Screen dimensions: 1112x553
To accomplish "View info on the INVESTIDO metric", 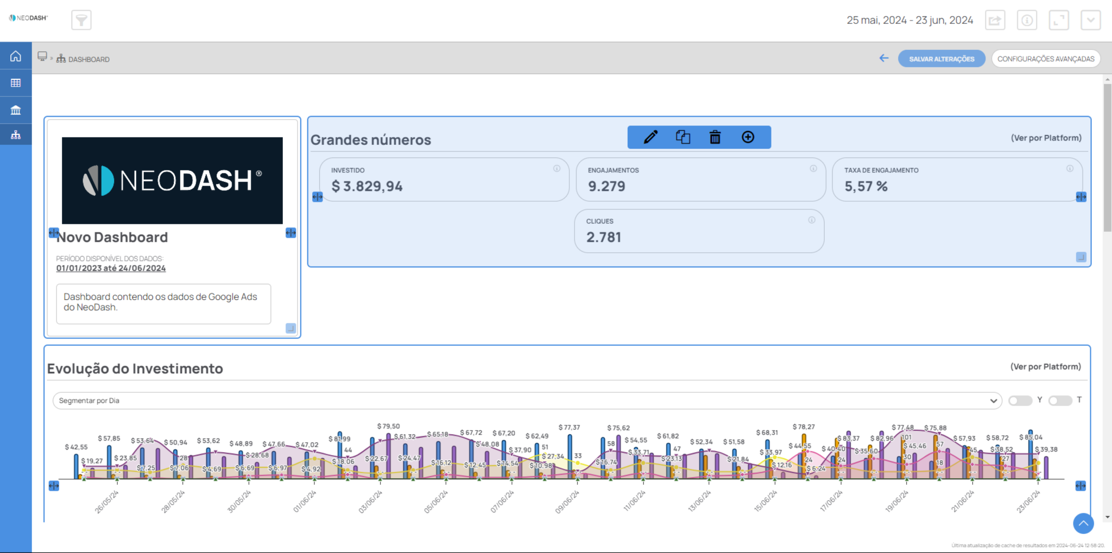I will 557,168.
